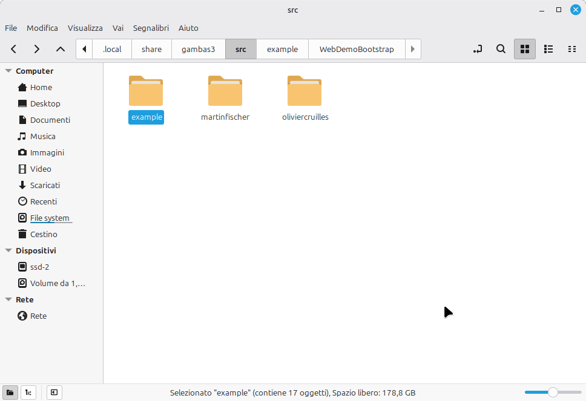
Task: Switch to list view
Action: (548, 49)
